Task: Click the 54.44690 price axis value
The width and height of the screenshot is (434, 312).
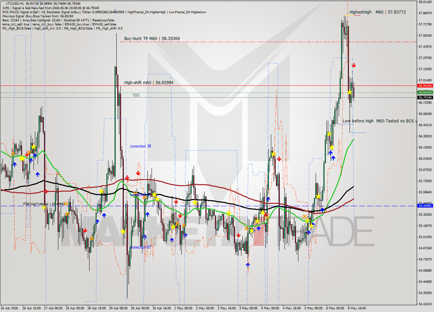Action: click(425, 281)
